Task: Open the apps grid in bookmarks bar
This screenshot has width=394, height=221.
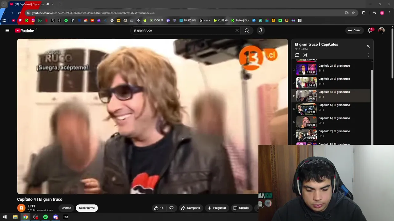Action: [4, 21]
